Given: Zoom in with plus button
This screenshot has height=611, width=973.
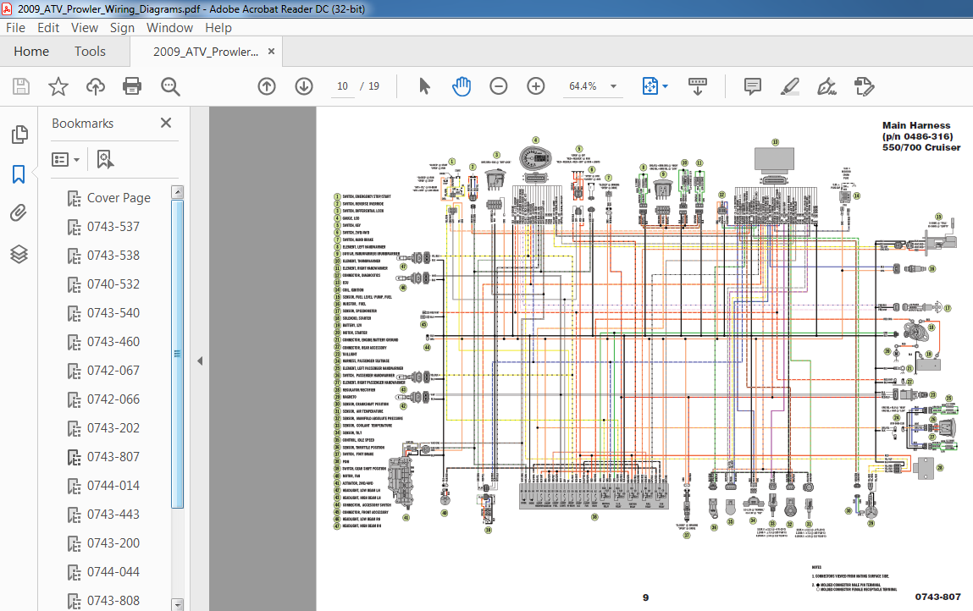Looking at the screenshot, I should coord(535,86).
